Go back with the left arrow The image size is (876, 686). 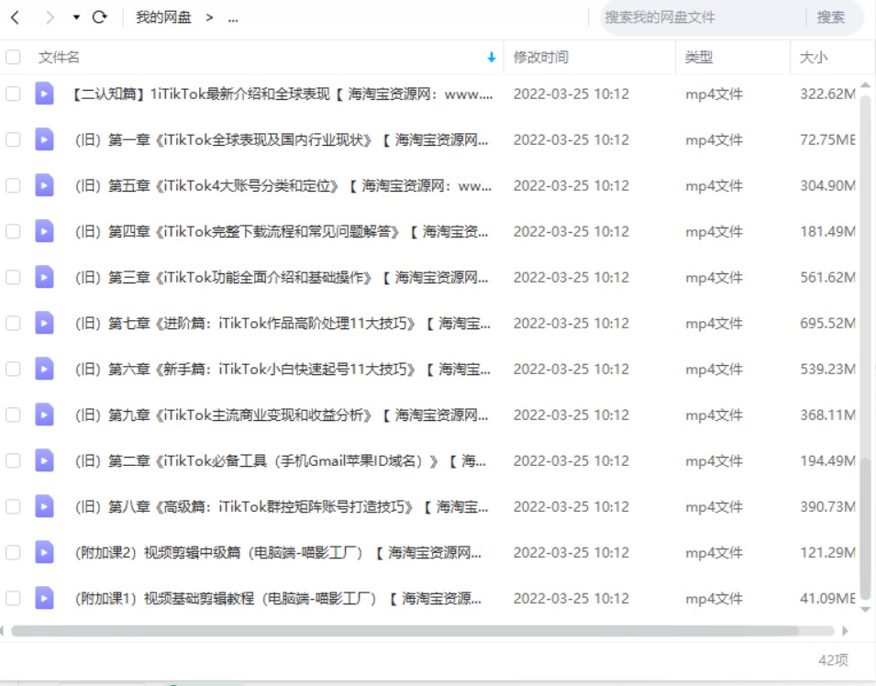coord(15,17)
